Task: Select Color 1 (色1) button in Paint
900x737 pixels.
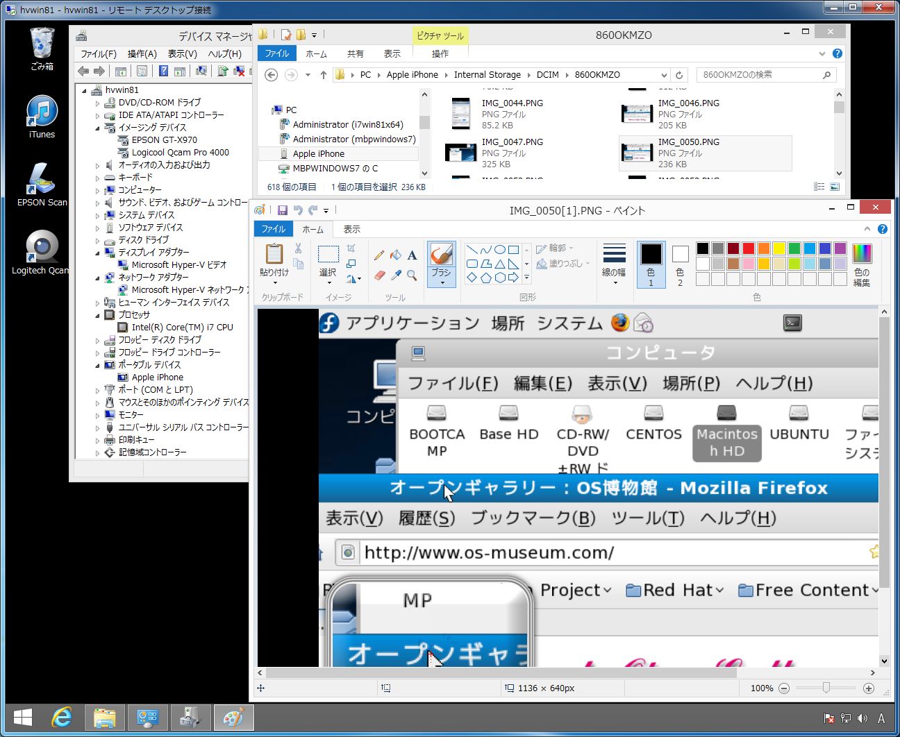Action: click(x=651, y=264)
